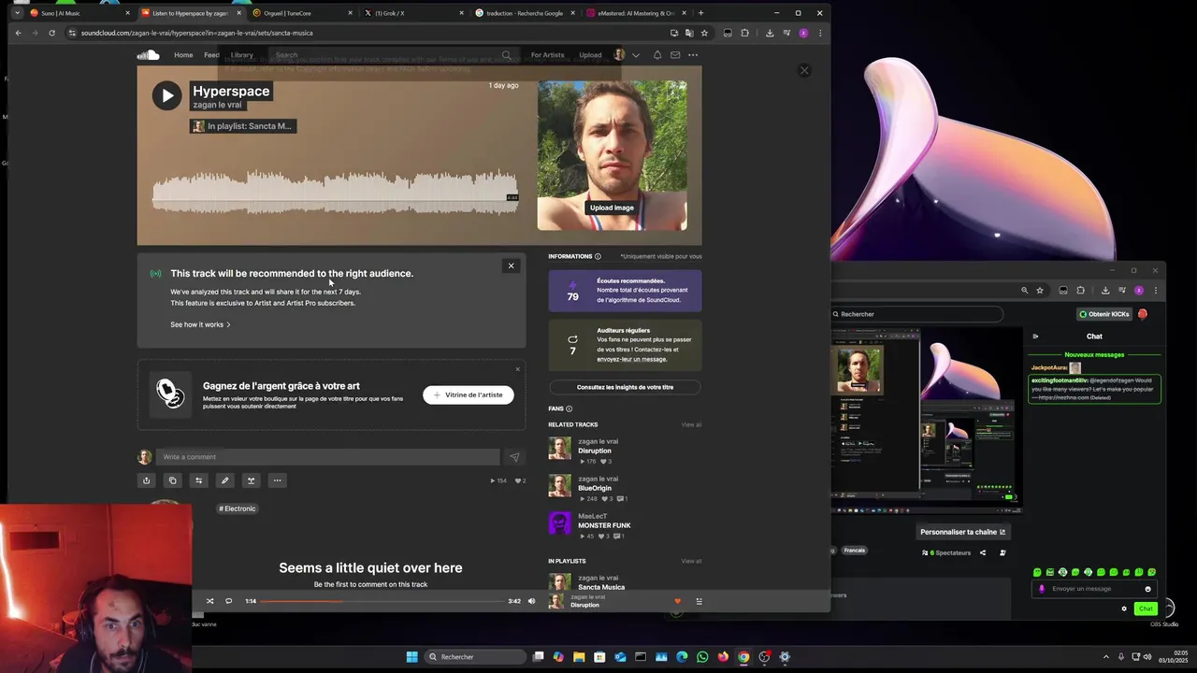1197x673 pixels.
Task: Click the green Chat send button
Action: tap(1146, 609)
